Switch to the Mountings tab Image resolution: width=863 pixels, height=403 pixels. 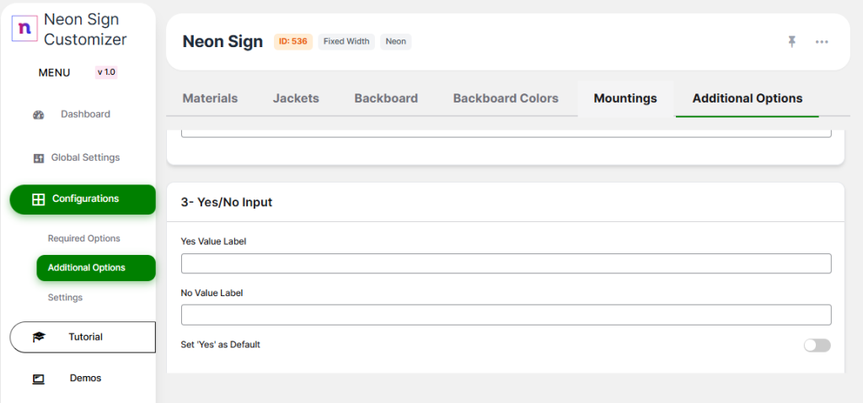coord(625,98)
